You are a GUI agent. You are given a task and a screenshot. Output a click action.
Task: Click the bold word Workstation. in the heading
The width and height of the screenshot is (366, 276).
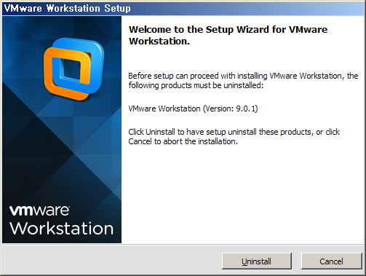[159, 41]
